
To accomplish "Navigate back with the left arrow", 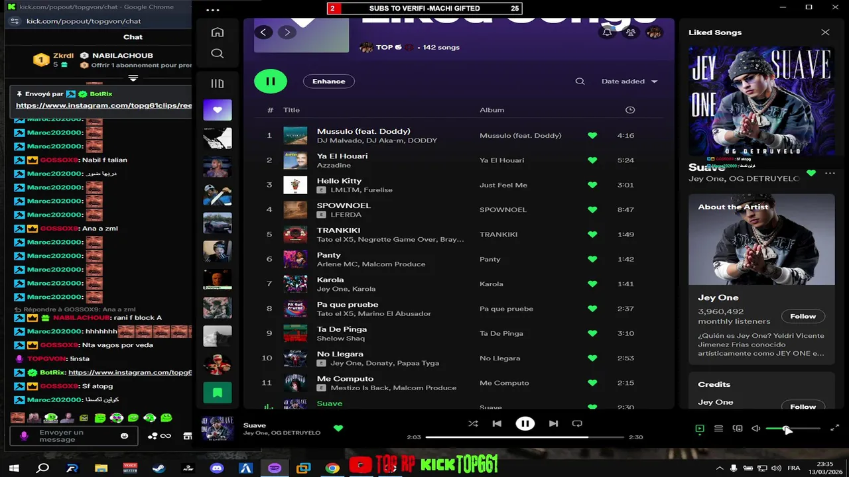I will pyautogui.click(x=263, y=32).
